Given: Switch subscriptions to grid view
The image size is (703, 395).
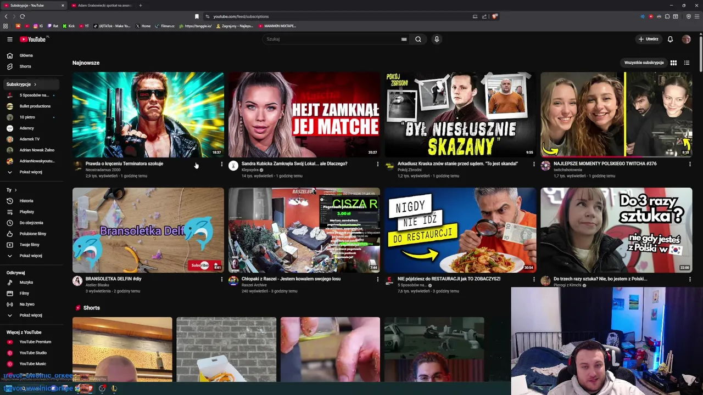Looking at the screenshot, I should [x=673, y=63].
